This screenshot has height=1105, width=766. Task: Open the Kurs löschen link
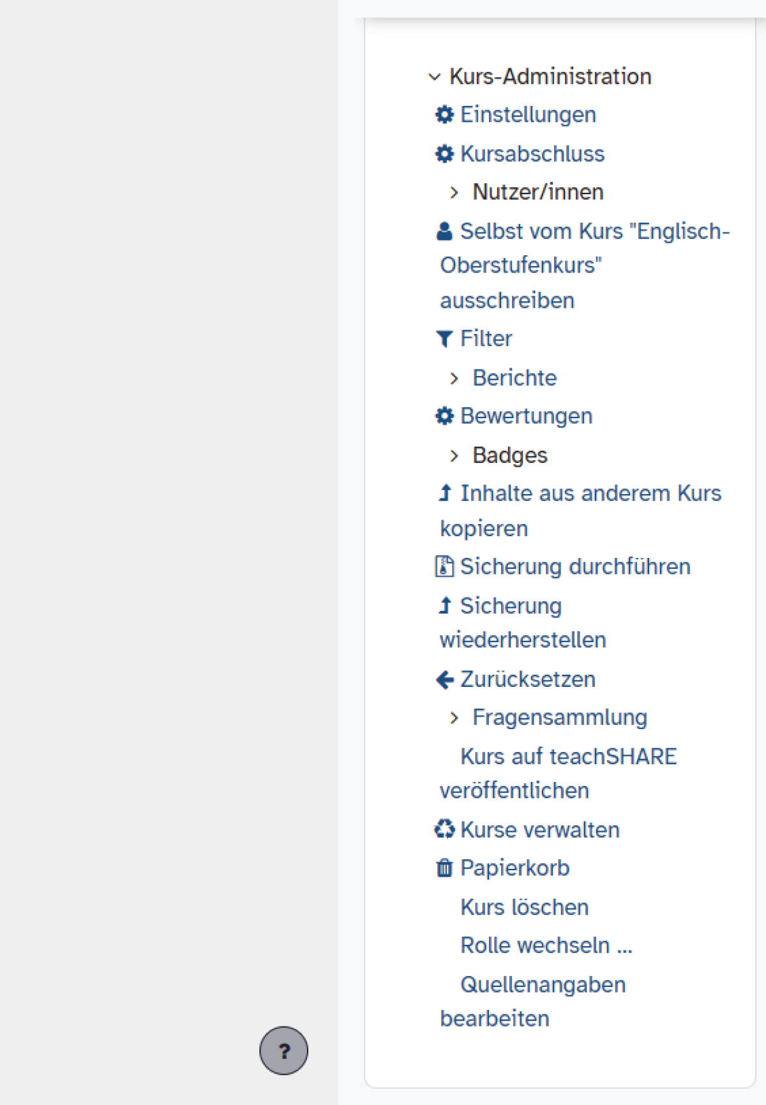tap(524, 907)
